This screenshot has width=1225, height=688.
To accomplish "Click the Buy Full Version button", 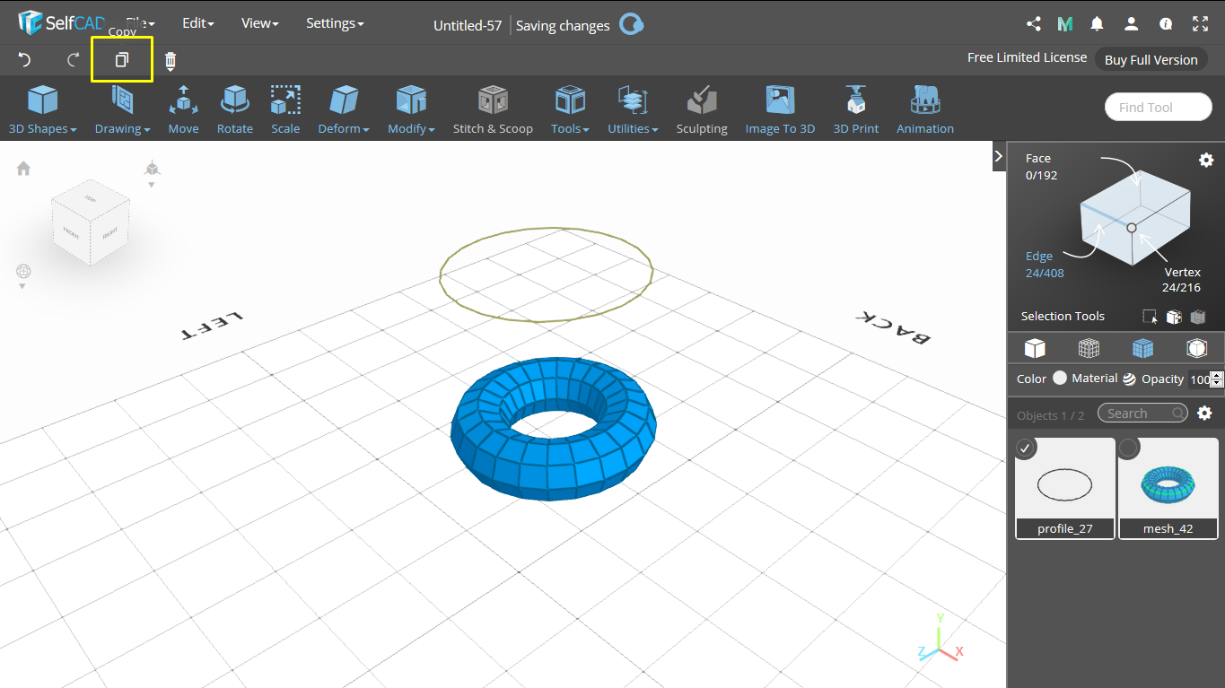I will (1150, 59).
